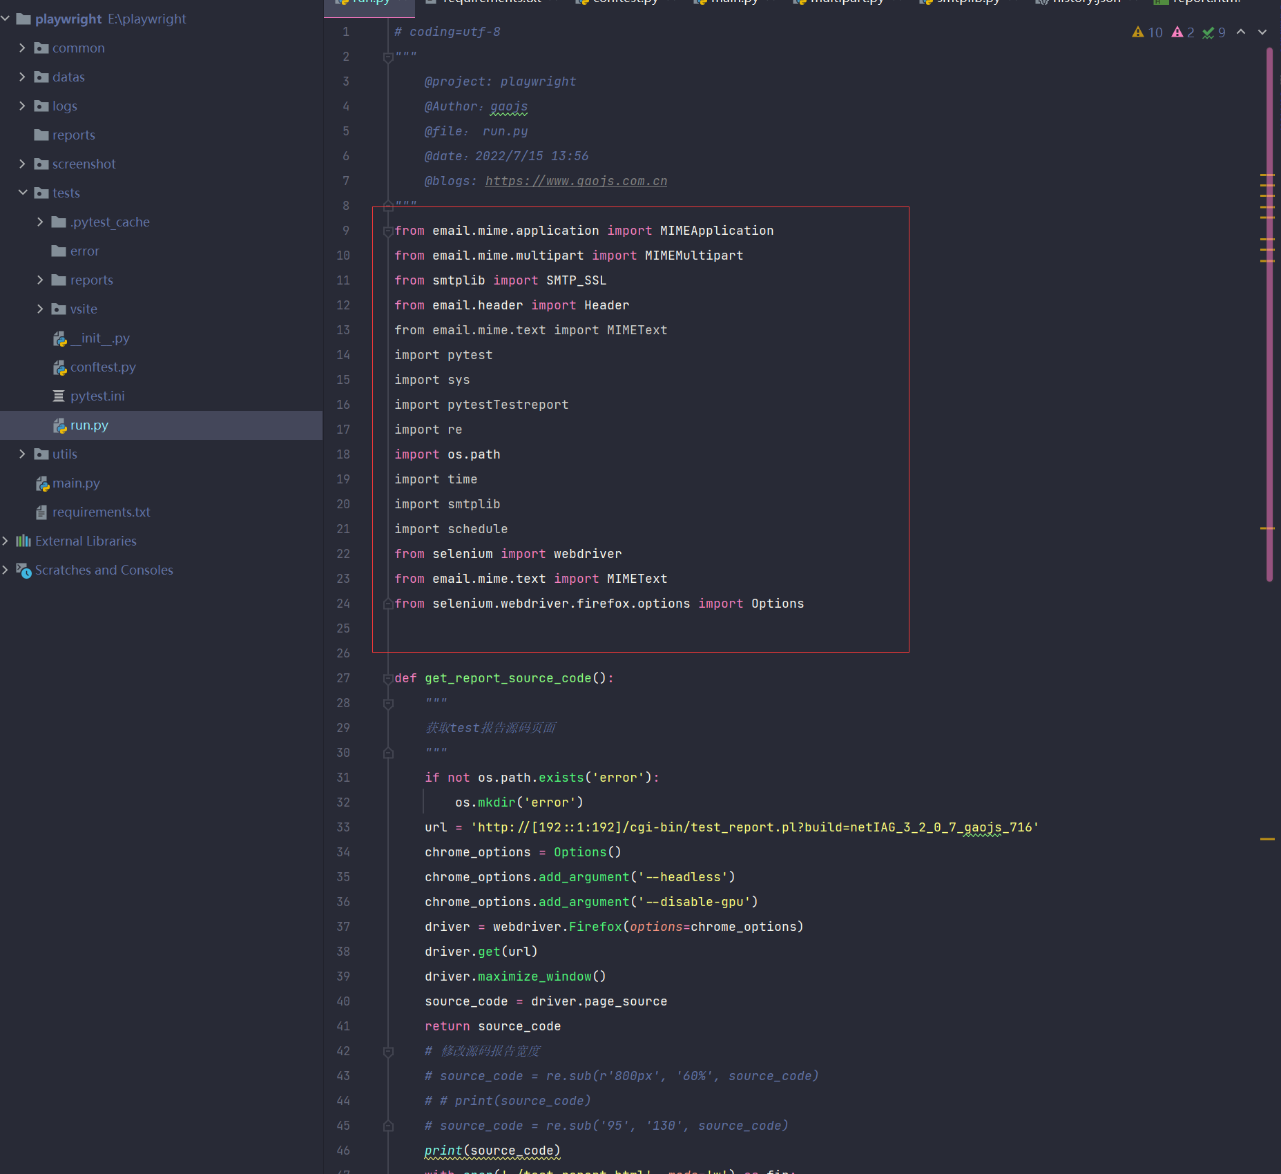The width and height of the screenshot is (1281, 1174).
Task: Expand Scratches and Consoles node
Action: (x=5, y=570)
